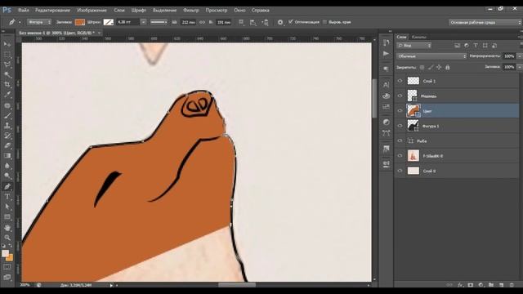This screenshot has width=523, height=294.
Task: Hide the Фигура 1 layer
Action: click(x=400, y=126)
